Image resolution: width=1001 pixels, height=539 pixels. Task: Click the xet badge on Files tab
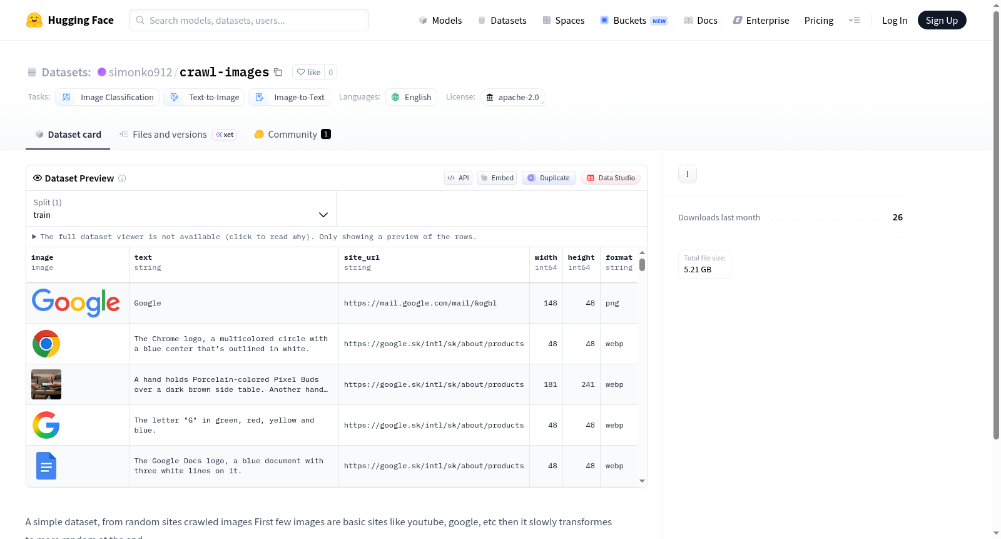click(225, 135)
